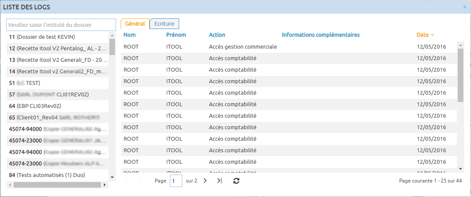Switch to the Ecriture tab

click(164, 24)
